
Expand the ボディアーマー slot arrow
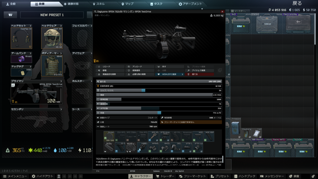pos(61,53)
